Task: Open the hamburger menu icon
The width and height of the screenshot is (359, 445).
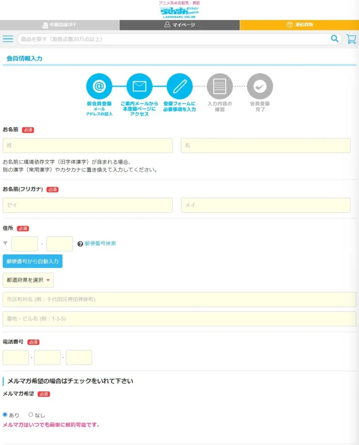Action: [x=8, y=39]
